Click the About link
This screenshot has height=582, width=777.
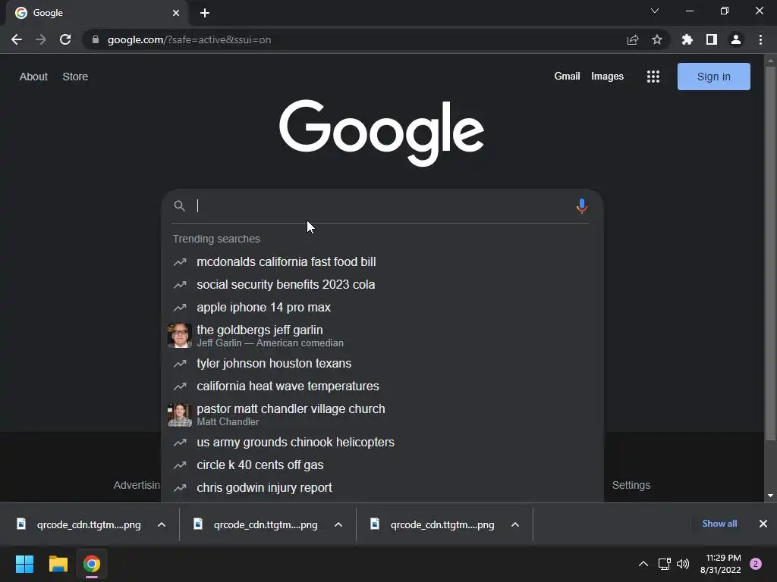point(33,77)
